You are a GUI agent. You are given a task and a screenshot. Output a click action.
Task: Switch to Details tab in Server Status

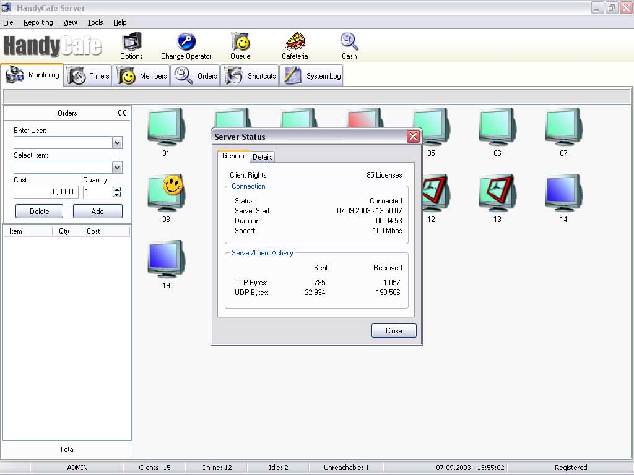pos(263,156)
